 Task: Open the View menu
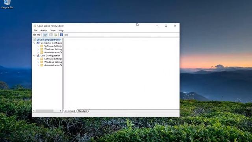click(x=53, y=30)
